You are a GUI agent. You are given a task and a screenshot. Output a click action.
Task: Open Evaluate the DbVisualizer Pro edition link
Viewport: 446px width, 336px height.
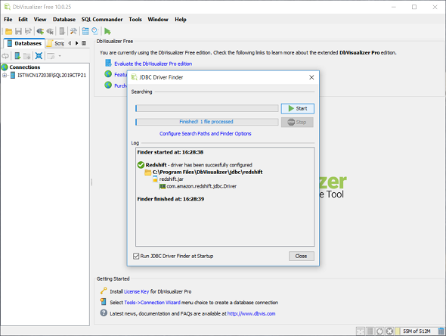(153, 64)
